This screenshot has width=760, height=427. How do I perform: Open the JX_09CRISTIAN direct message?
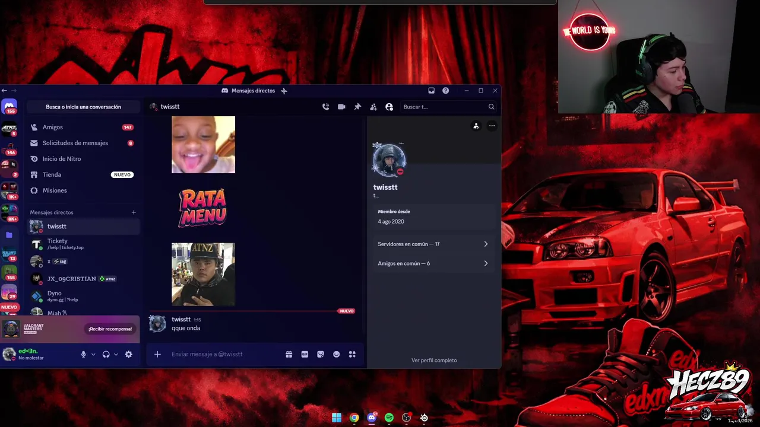(83, 279)
